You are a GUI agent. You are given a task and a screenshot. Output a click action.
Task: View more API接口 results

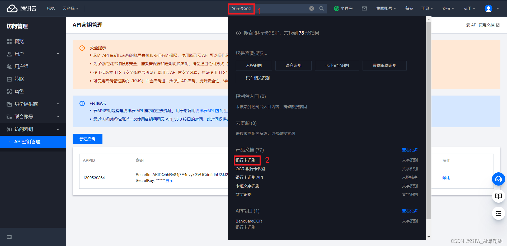click(410, 211)
